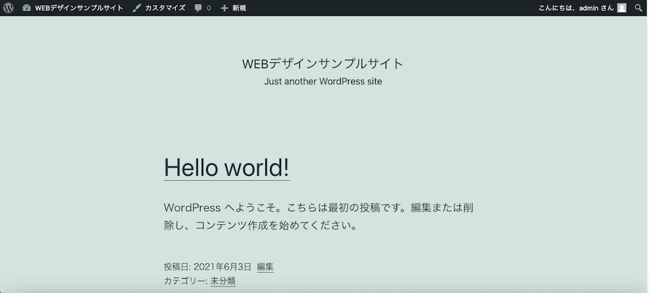Open search with the magnifier icon
The image size is (649, 293).
(x=639, y=8)
